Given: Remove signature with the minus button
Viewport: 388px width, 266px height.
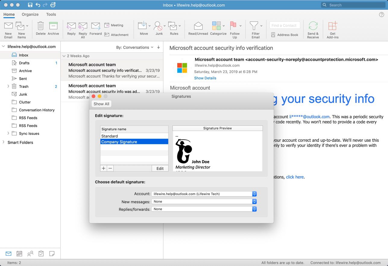Looking at the screenshot, I should [x=110, y=168].
